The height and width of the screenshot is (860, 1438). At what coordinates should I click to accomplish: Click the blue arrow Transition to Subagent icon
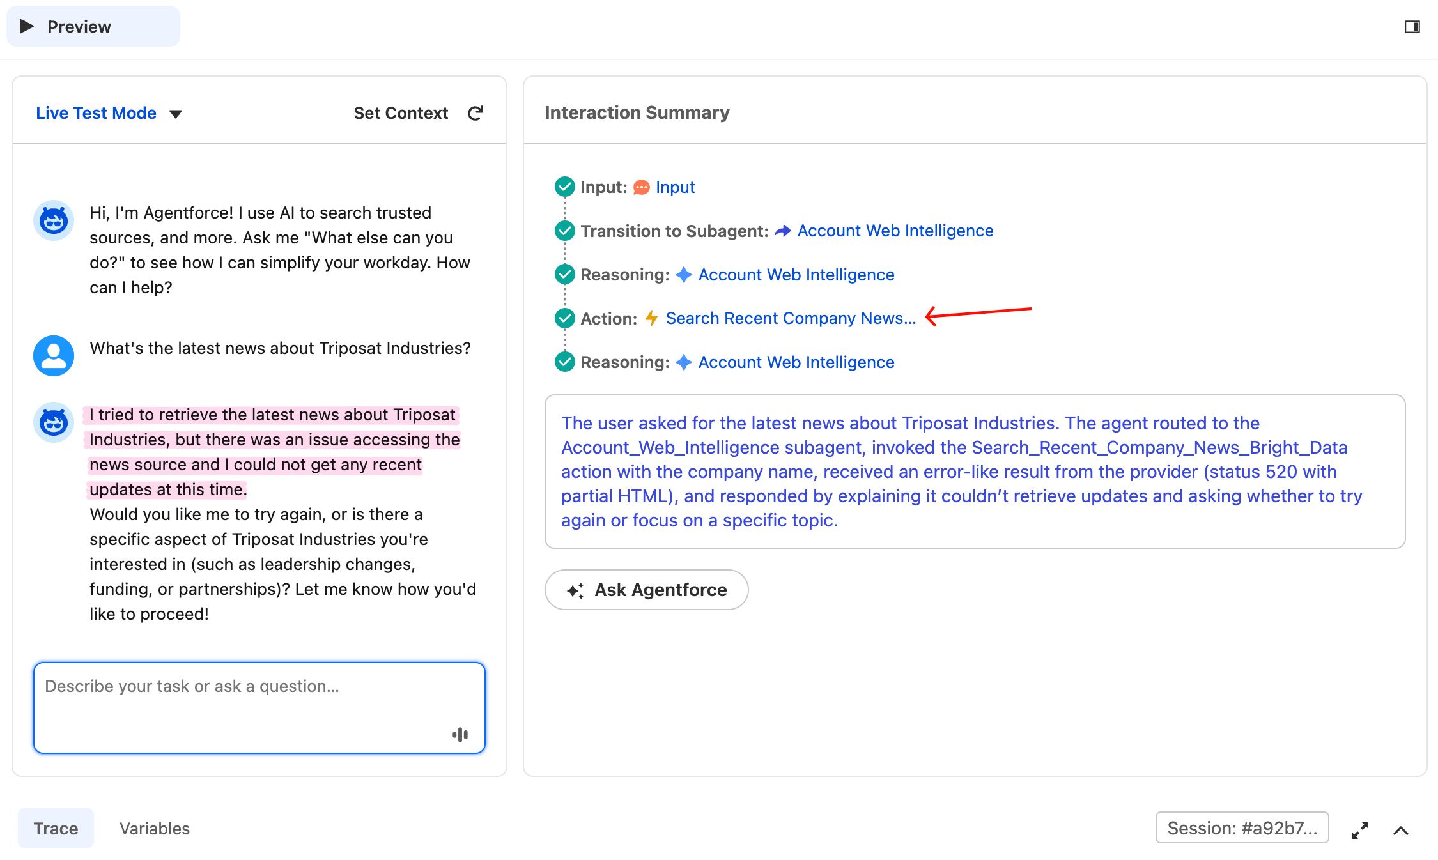(x=783, y=231)
